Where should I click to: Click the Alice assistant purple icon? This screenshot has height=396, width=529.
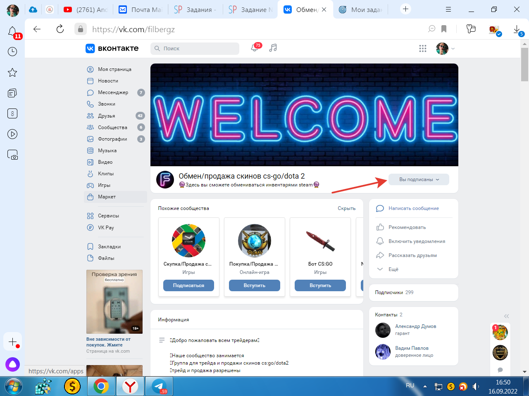pyautogui.click(x=12, y=364)
